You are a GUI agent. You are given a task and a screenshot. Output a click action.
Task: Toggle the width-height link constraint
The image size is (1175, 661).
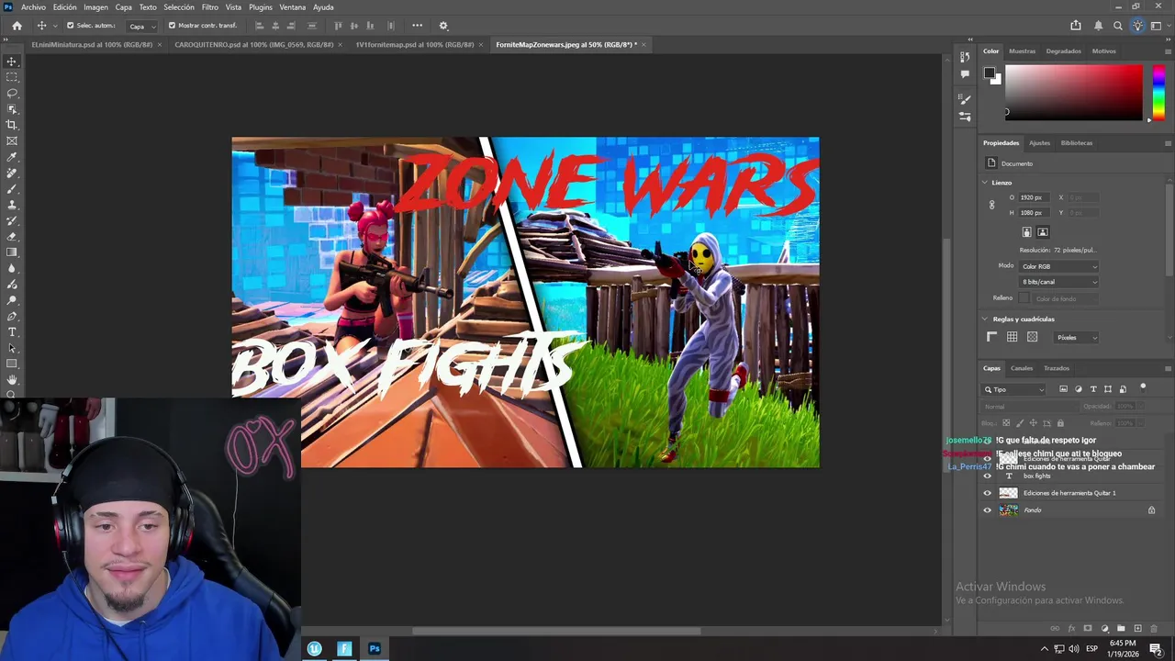tap(991, 205)
